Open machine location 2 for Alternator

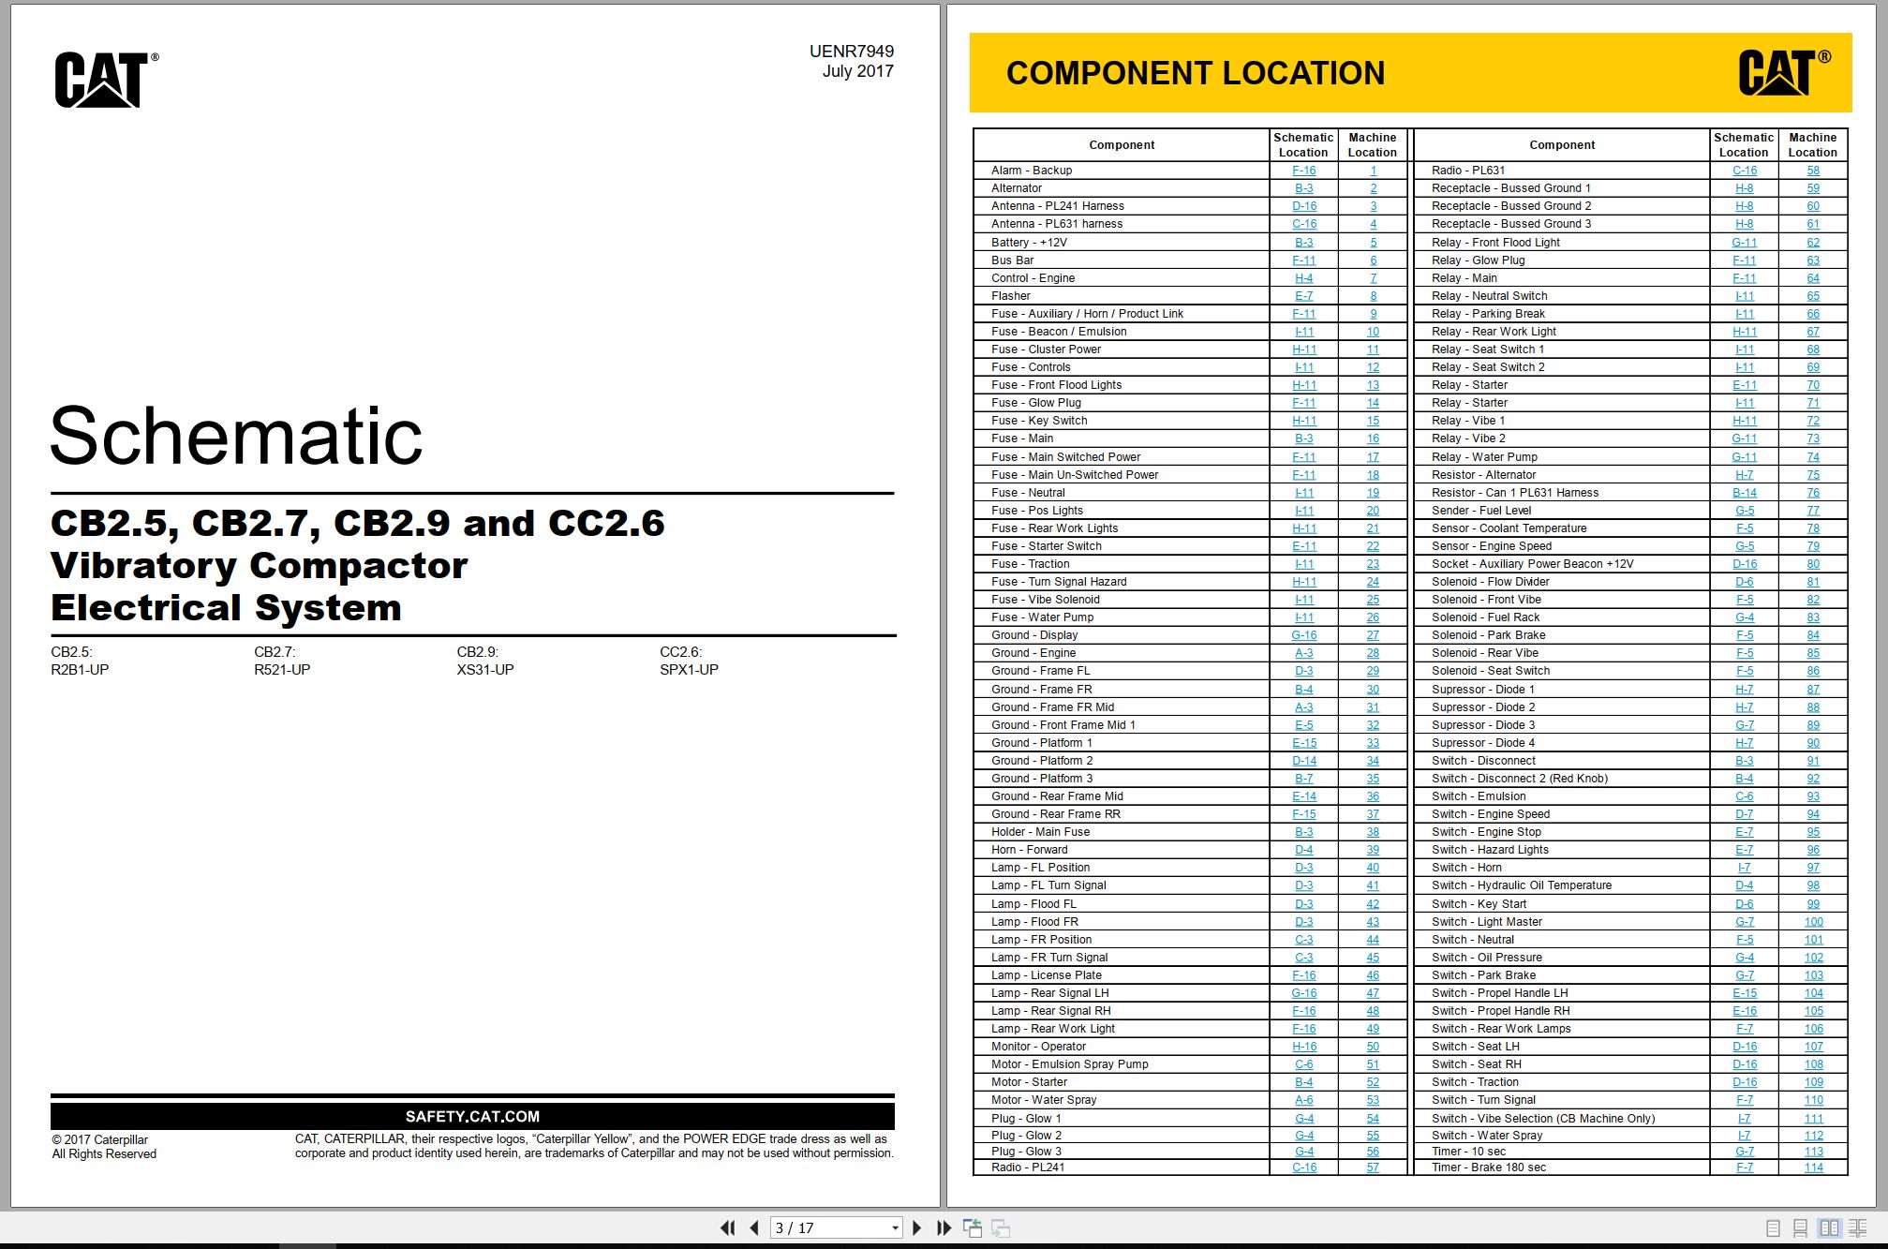pos(1373,188)
